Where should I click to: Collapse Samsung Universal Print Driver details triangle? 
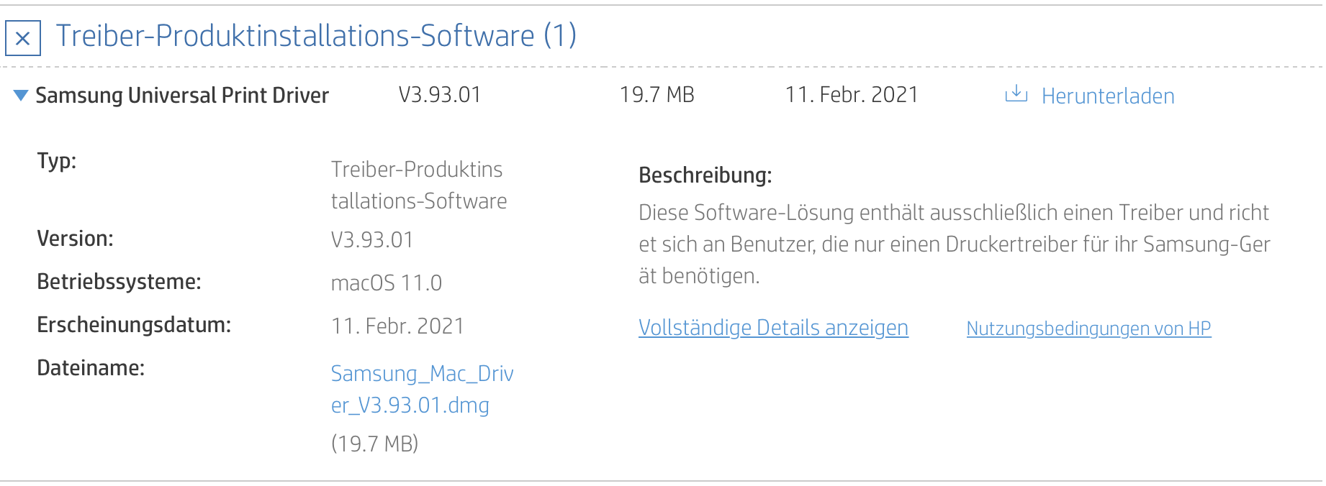pos(21,95)
